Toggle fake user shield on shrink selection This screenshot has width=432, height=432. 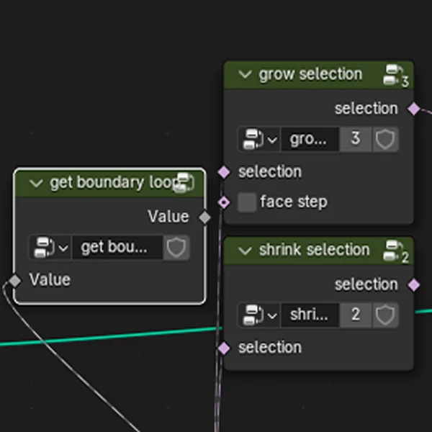[x=385, y=315]
